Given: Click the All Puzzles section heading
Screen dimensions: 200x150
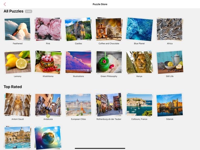Looking at the screenshot, I should [x=14, y=11].
